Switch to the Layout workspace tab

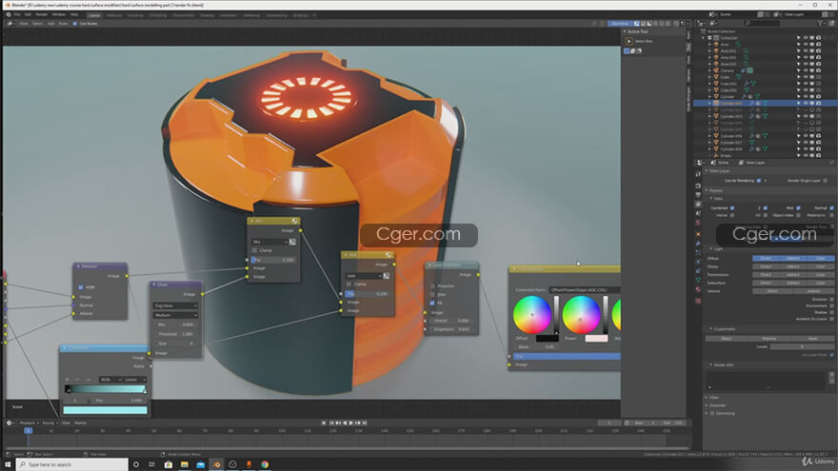[x=94, y=15]
